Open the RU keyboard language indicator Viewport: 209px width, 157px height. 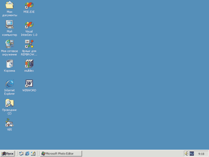(x=191, y=154)
